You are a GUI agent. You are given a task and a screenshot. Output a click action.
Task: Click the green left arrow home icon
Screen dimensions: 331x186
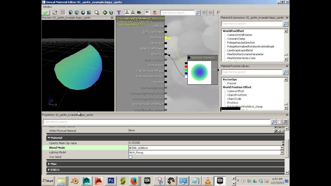click(105, 12)
